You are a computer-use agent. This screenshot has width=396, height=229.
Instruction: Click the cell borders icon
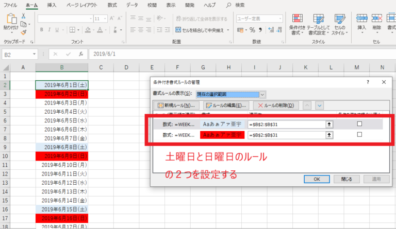click(x=72, y=30)
